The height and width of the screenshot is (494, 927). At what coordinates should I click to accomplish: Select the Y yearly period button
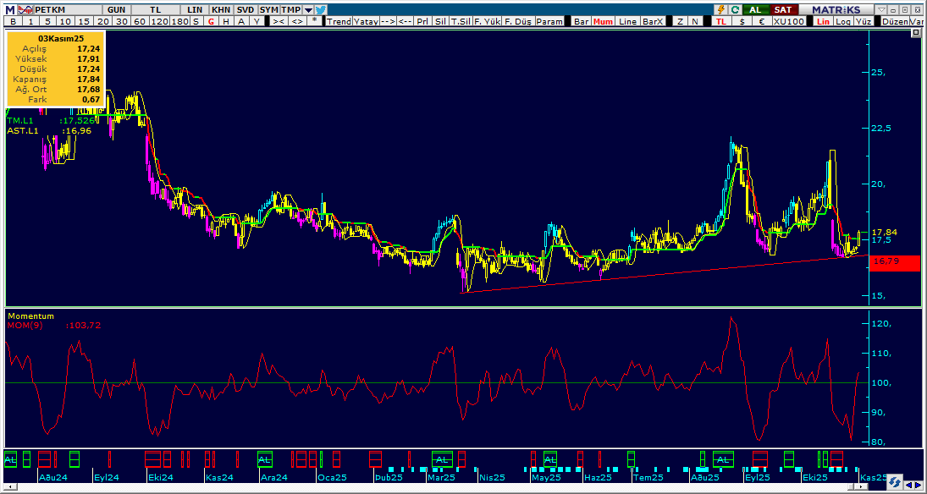(256, 20)
